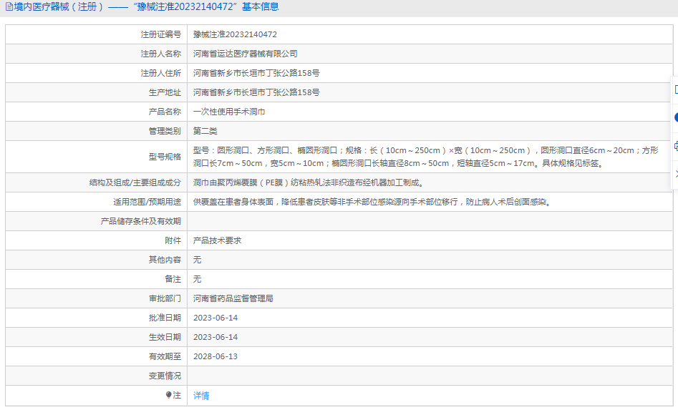678x410 pixels.
Task: Click the 注册人住所 row label
Action: pyautogui.click(x=161, y=73)
